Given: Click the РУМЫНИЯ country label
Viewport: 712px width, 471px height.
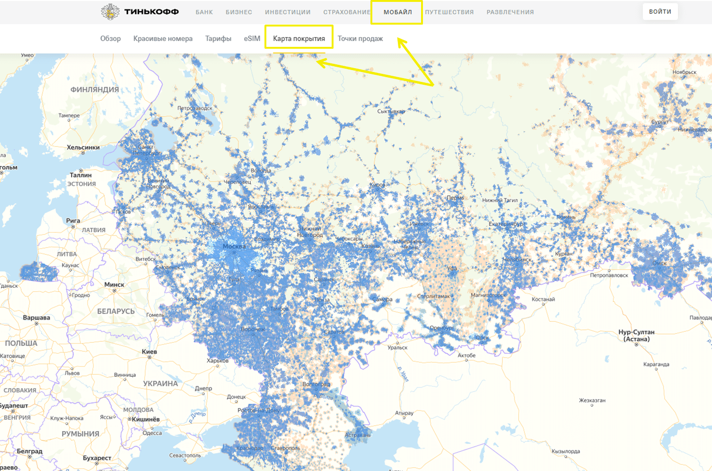Looking at the screenshot, I should pyautogui.click(x=80, y=434).
